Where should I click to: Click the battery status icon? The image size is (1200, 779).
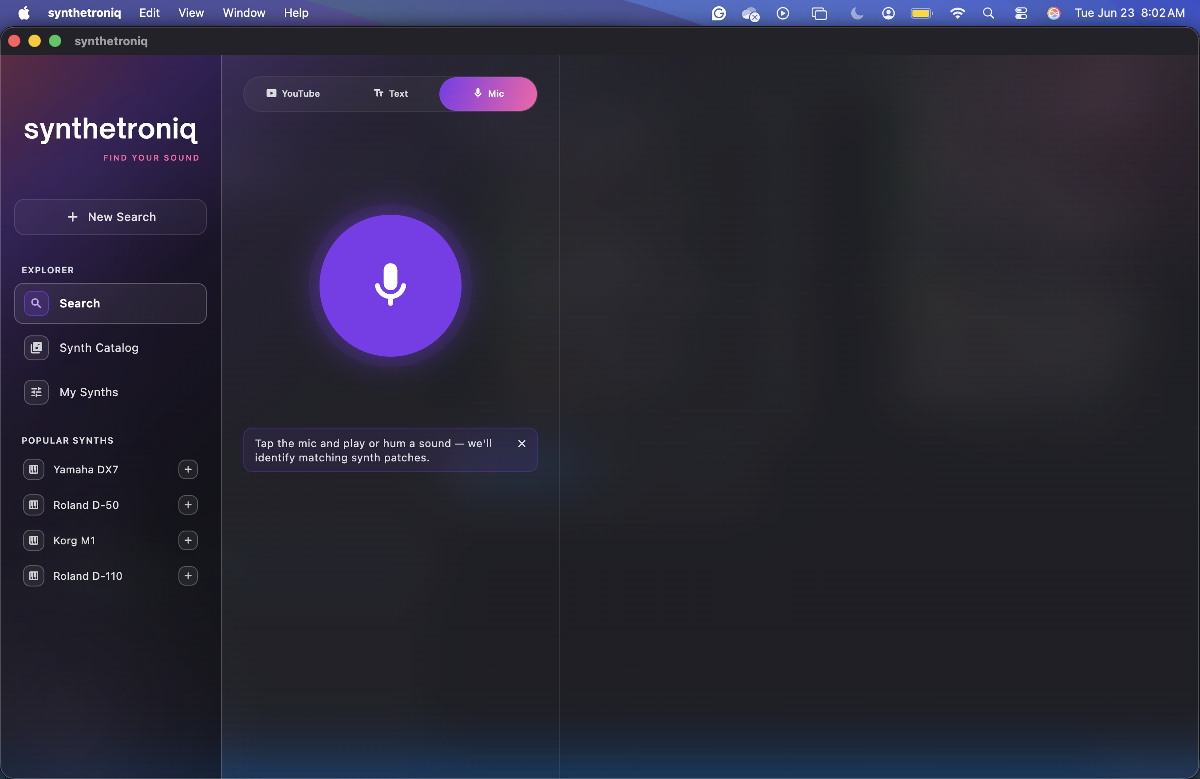pyautogui.click(x=922, y=13)
